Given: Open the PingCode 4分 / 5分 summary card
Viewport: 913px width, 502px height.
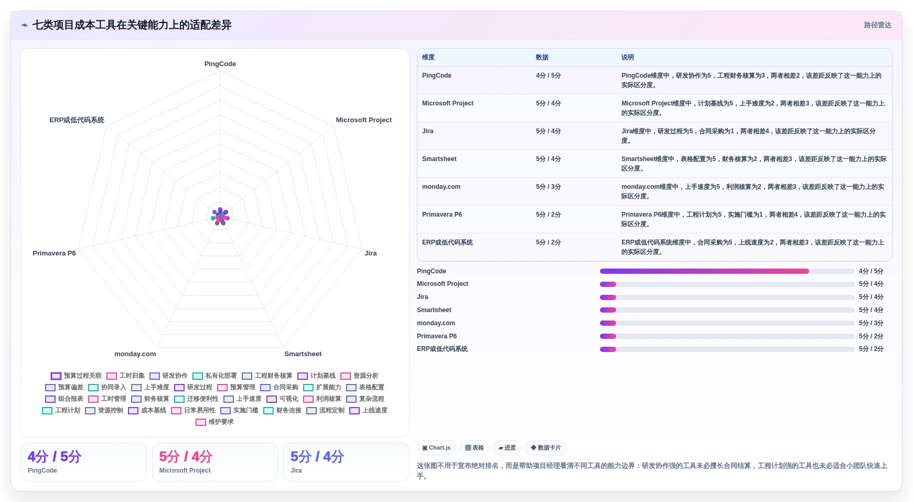Looking at the screenshot, I should (83, 462).
